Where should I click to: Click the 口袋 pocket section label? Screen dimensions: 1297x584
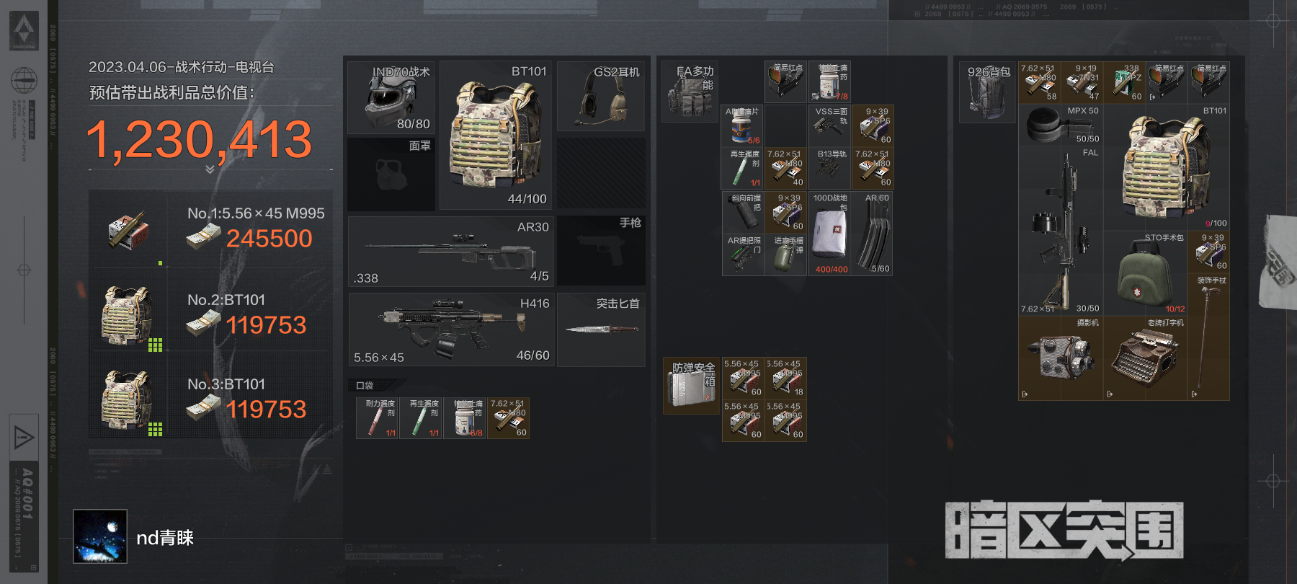click(365, 386)
